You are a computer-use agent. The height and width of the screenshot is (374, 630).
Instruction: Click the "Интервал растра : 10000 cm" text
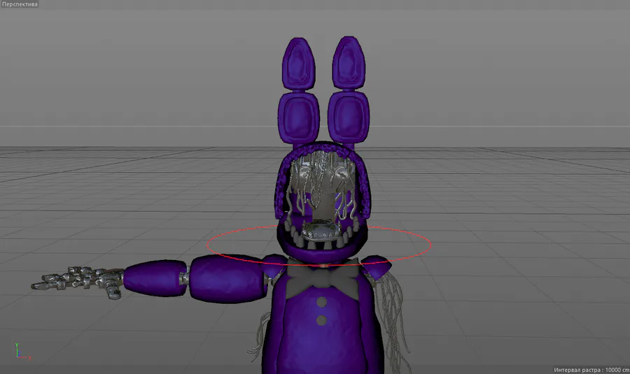(x=591, y=370)
